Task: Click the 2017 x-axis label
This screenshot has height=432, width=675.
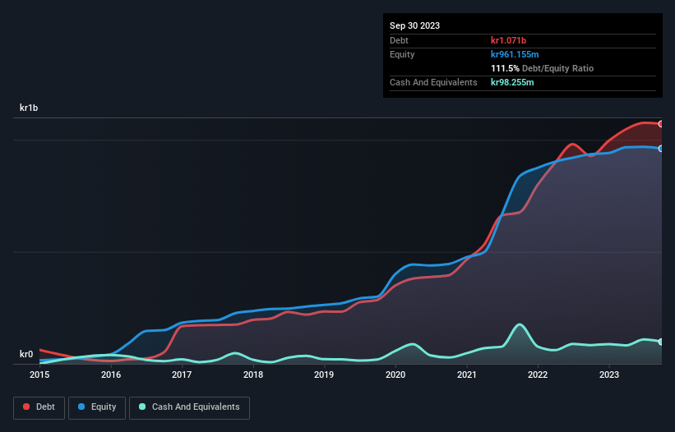Action: coord(182,375)
